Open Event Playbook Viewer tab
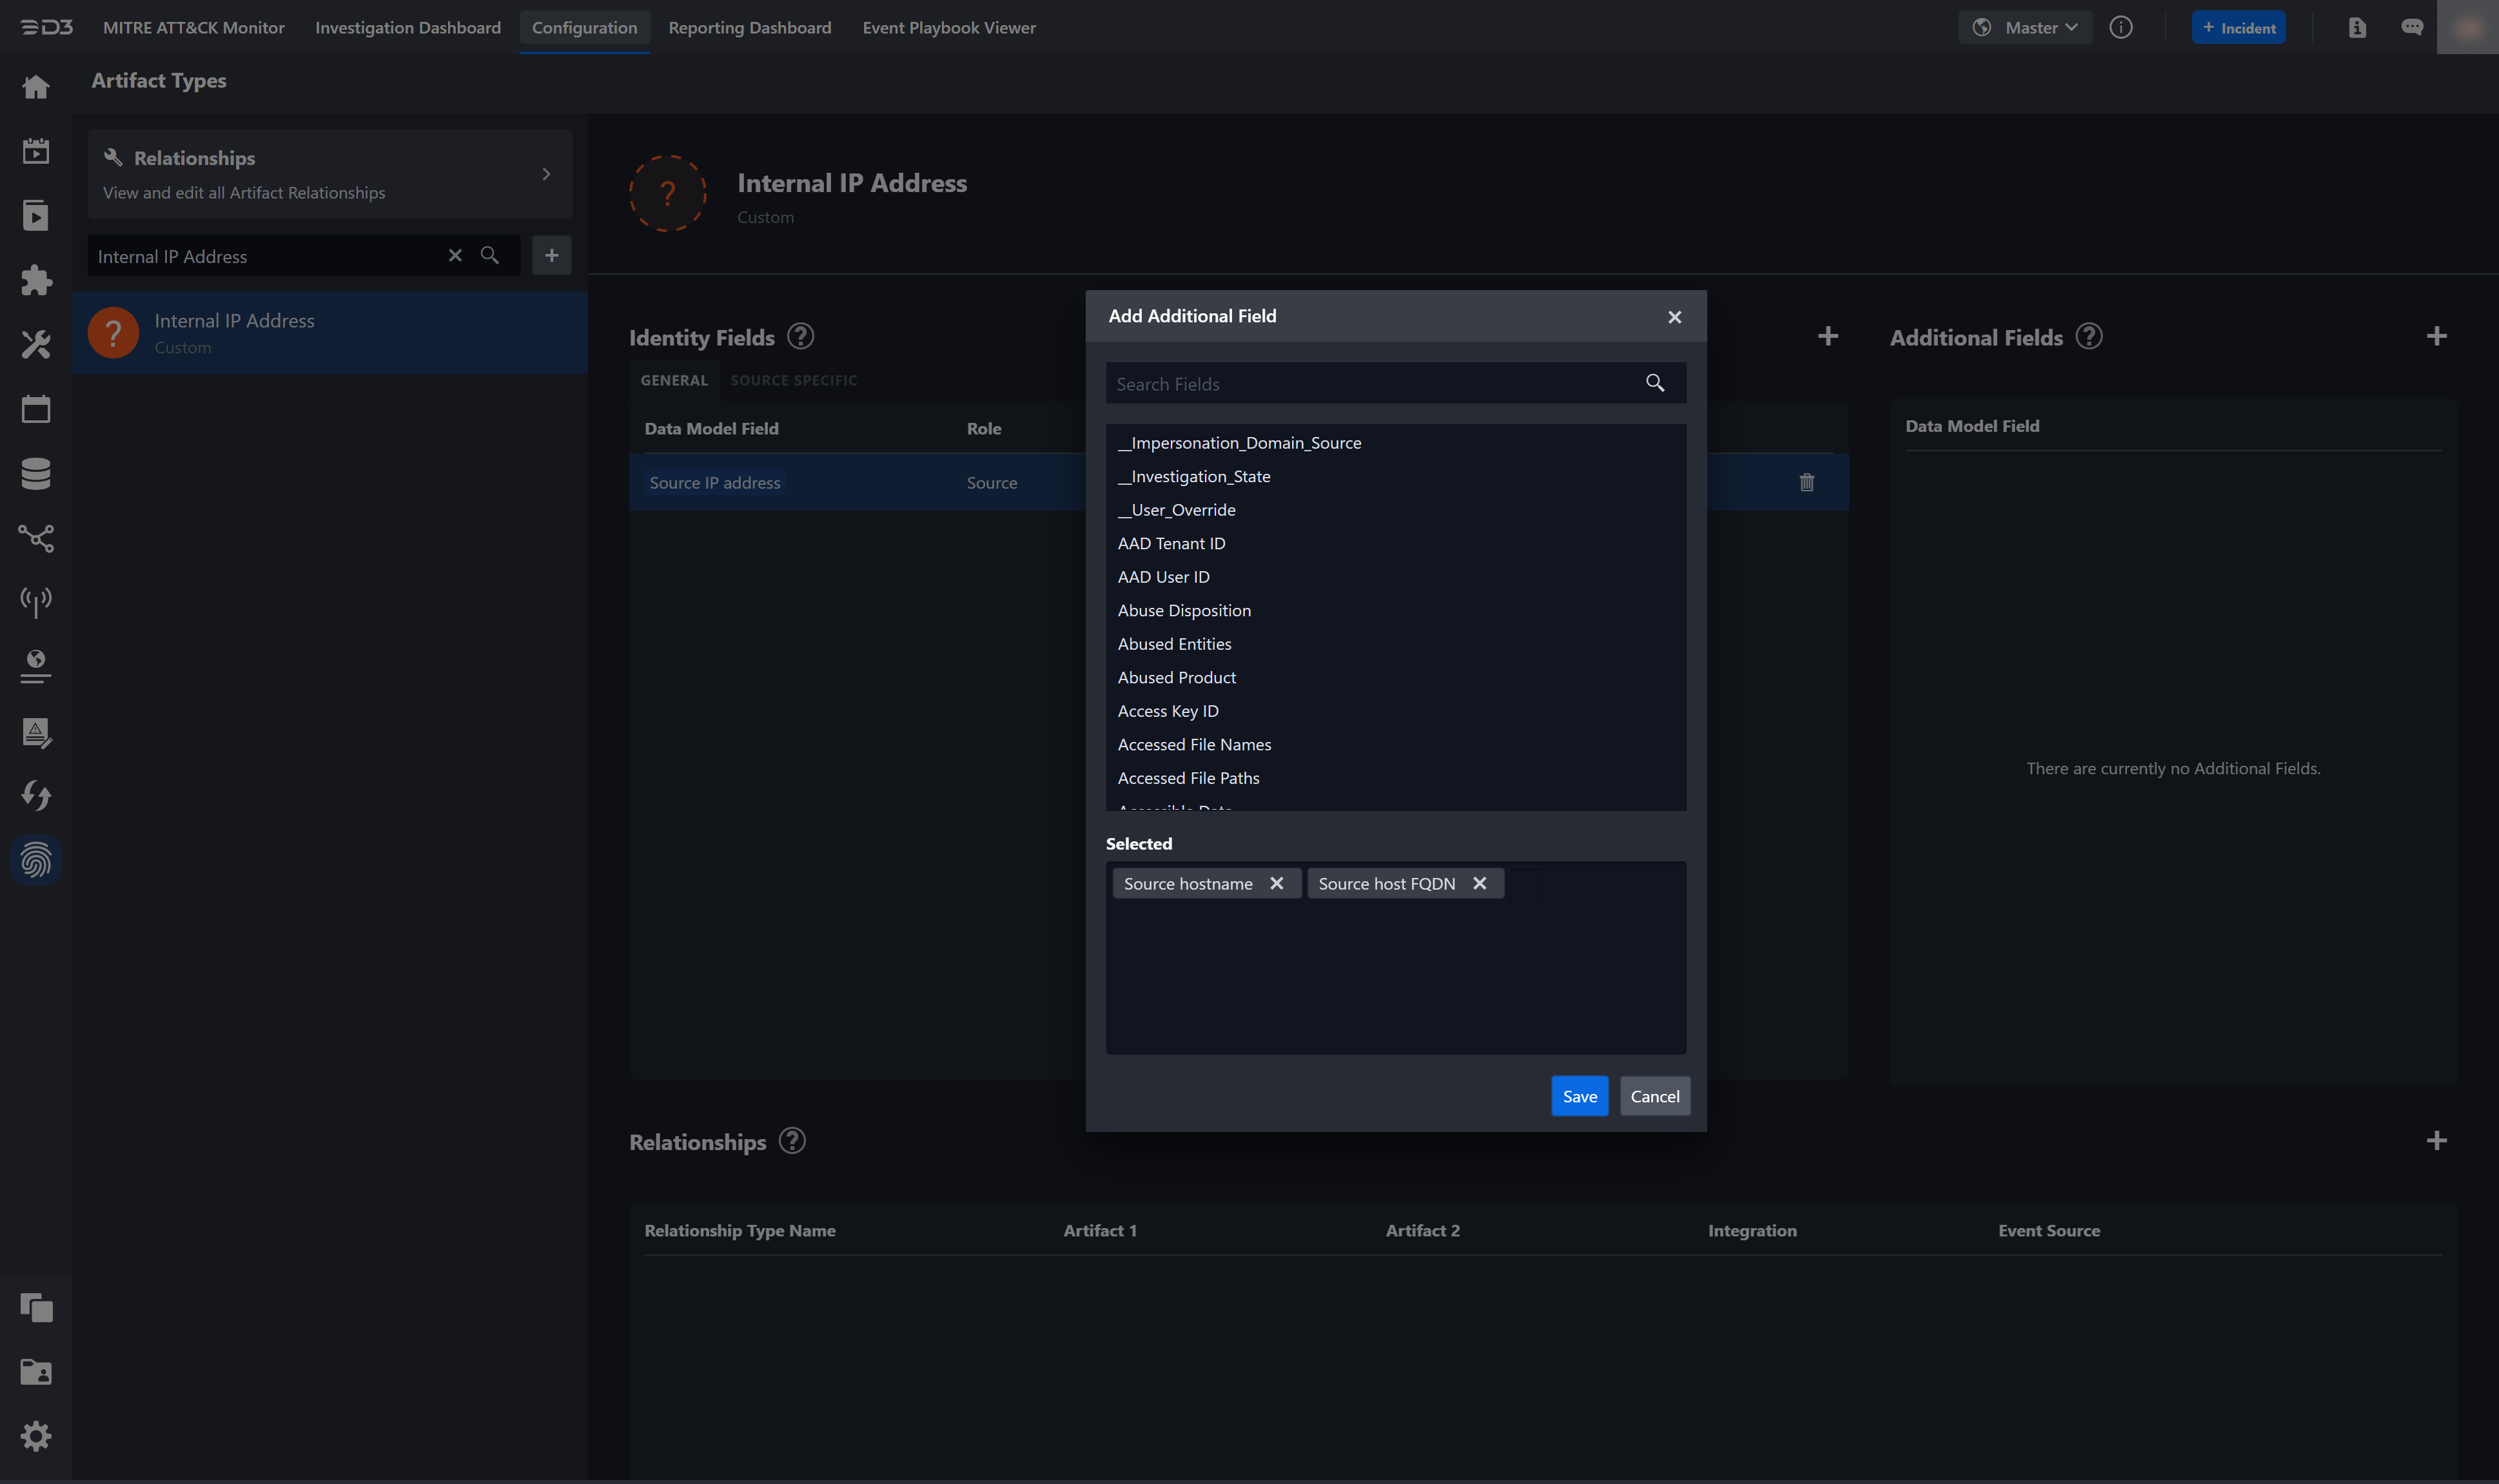The height and width of the screenshot is (1484, 2499). (x=949, y=27)
